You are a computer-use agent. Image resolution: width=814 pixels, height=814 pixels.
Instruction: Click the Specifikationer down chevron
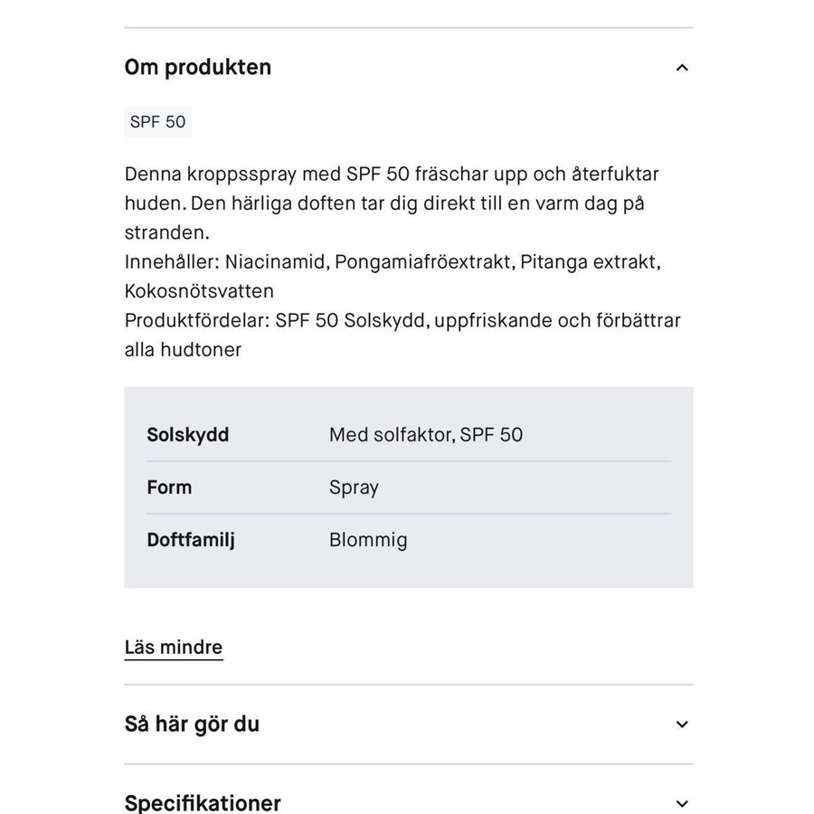pyautogui.click(x=682, y=803)
